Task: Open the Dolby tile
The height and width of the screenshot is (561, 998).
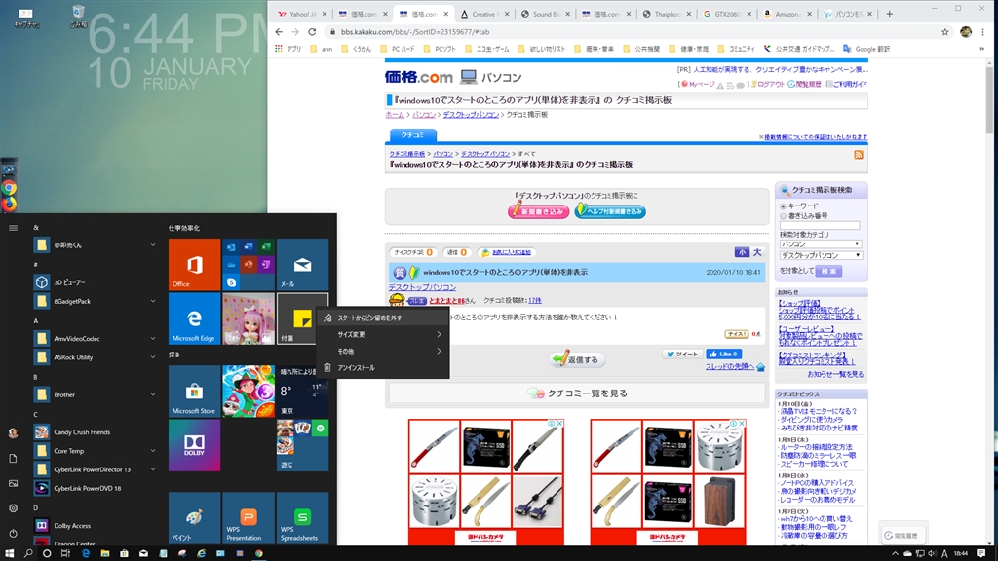Action: tap(194, 445)
